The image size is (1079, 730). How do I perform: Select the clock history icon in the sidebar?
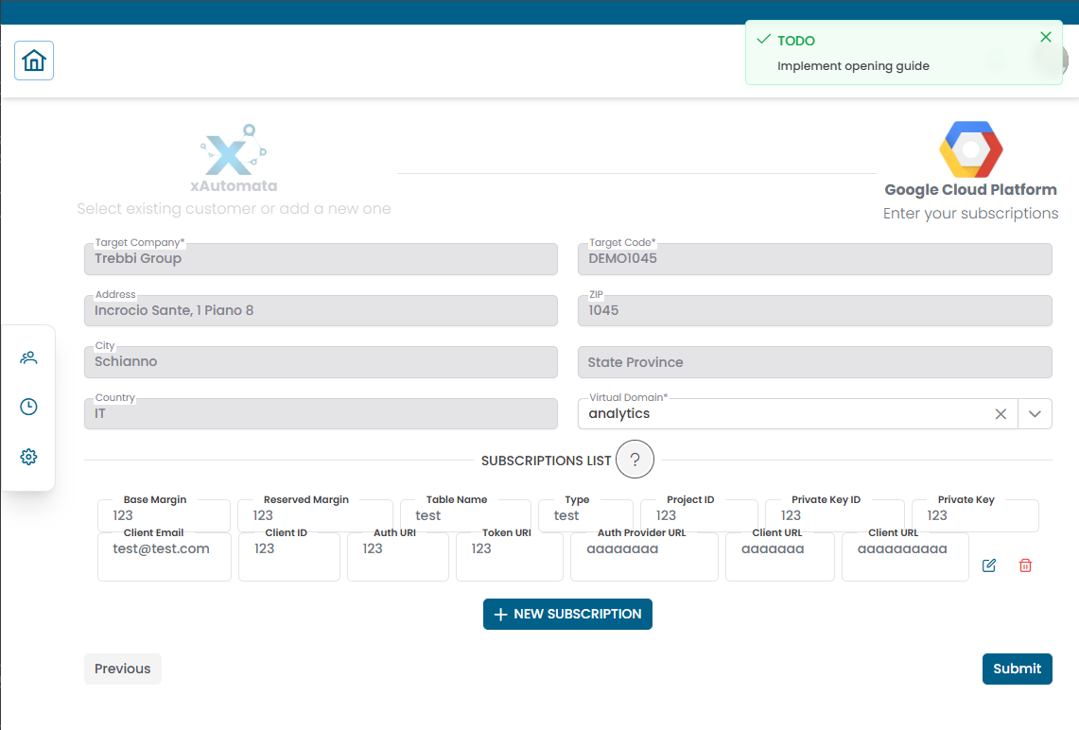coord(28,407)
